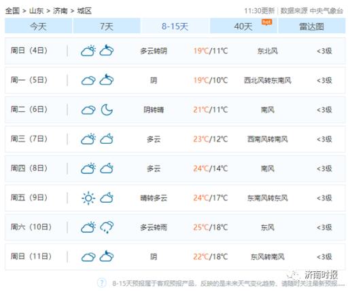Image resolution: width=350 pixels, height=291 pixels.
Task: Switch to the 7天 forecast tab
Action: tap(107, 26)
